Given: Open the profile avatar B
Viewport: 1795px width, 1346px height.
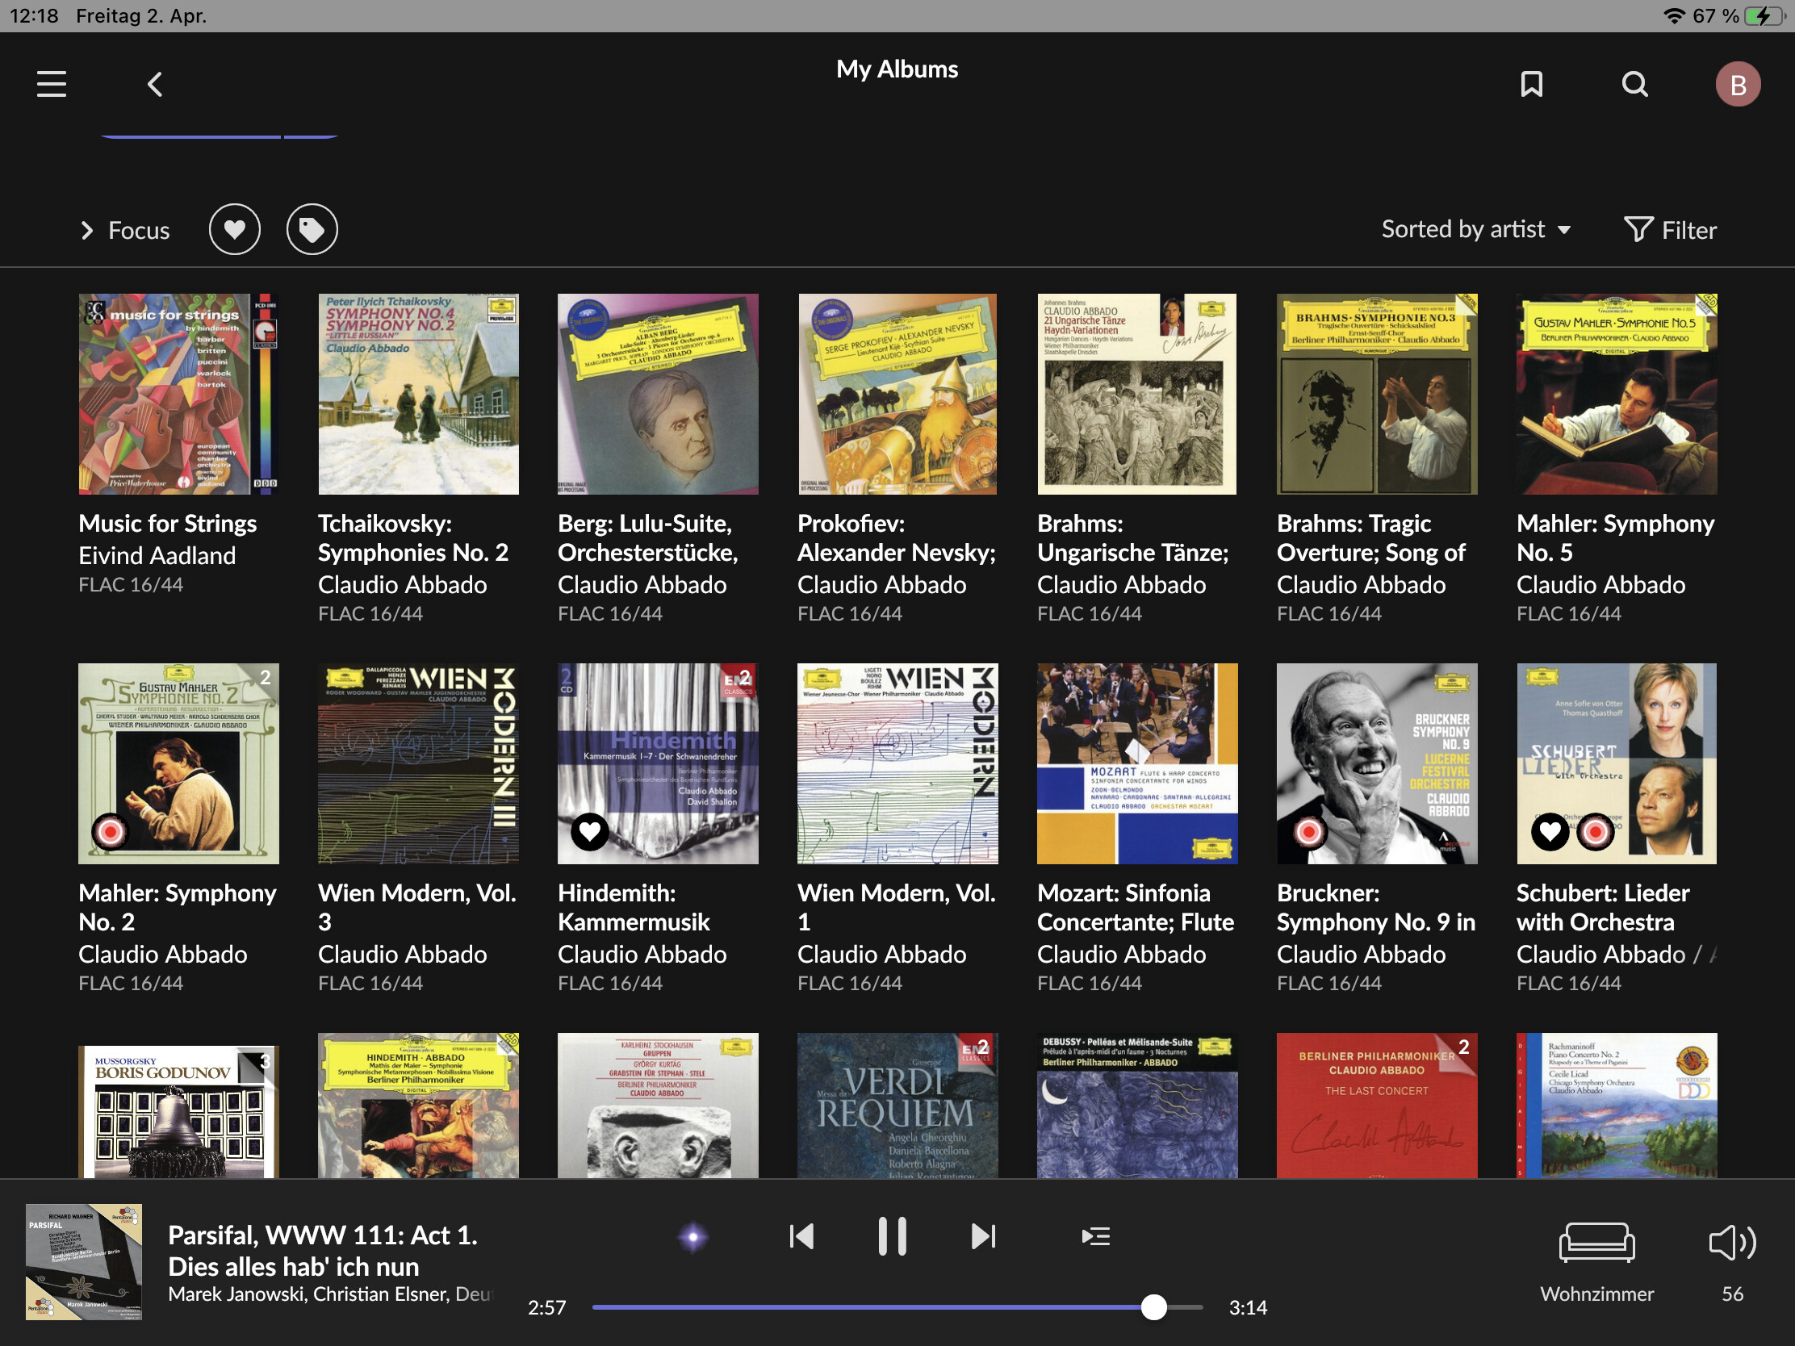Looking at the screenshot, I should 1738,85.
